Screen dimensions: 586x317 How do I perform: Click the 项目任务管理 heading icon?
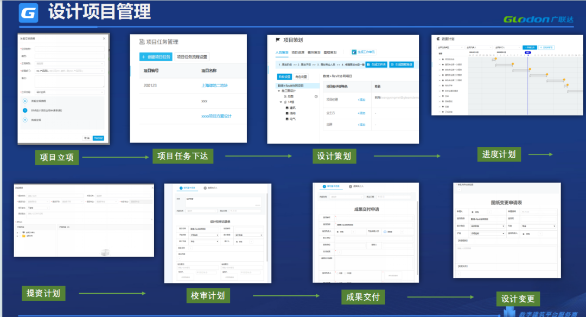click(x=142, y=42)
